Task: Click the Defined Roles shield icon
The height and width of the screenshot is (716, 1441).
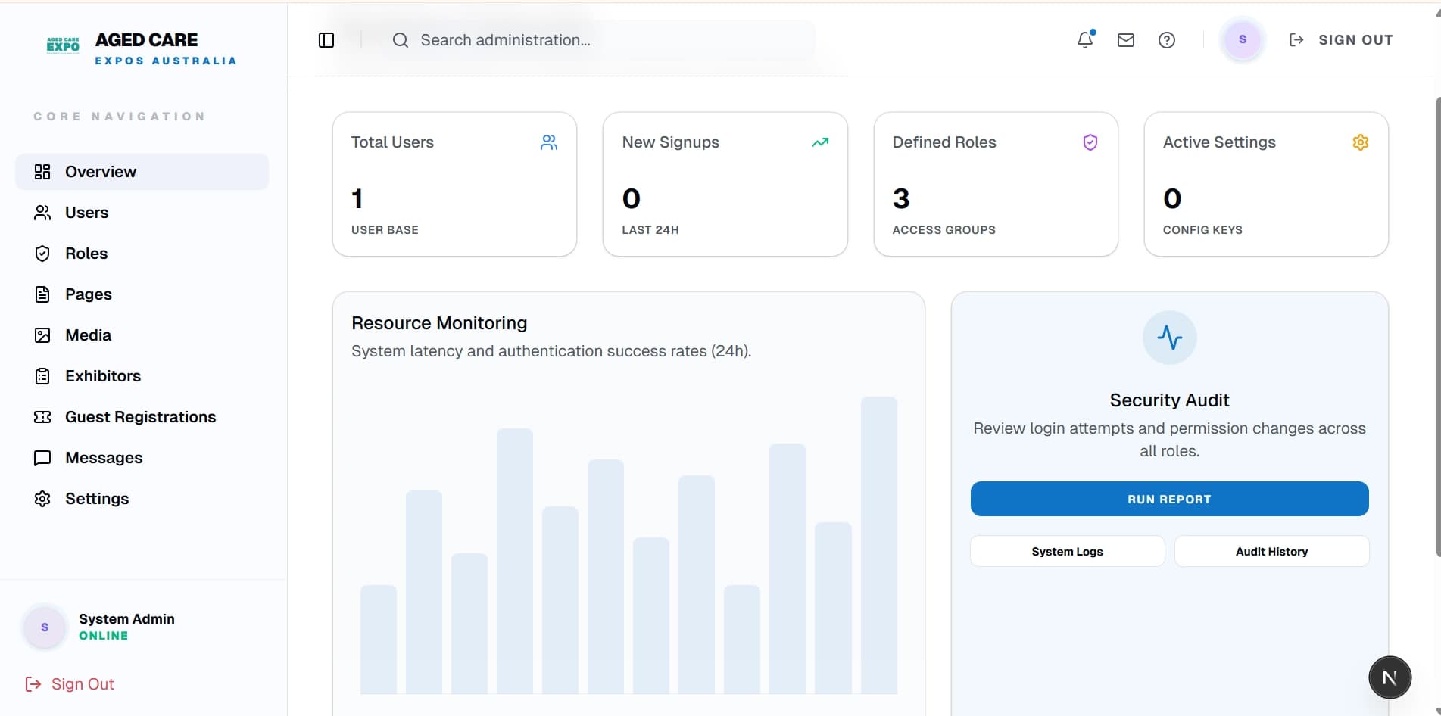Action: pos(1090,142)
